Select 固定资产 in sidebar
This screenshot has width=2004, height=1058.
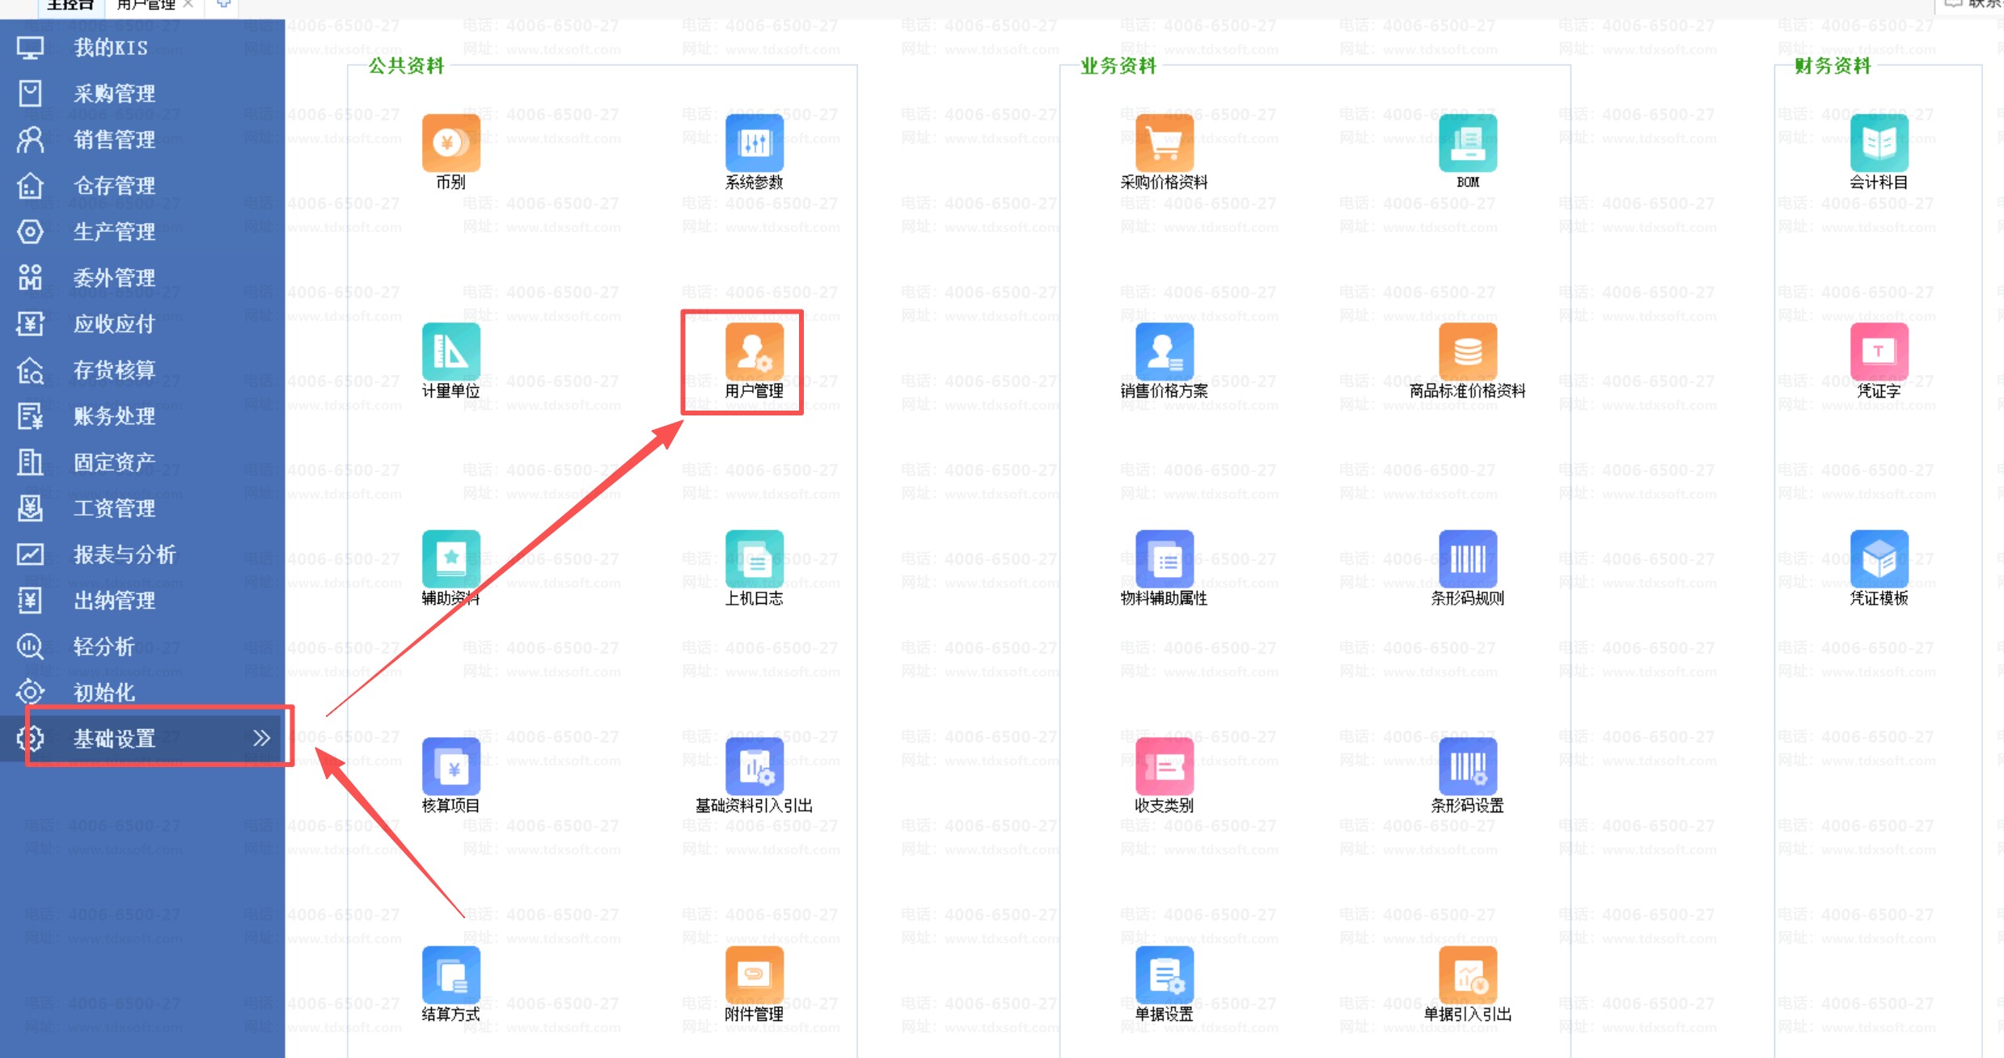point(142,462)
